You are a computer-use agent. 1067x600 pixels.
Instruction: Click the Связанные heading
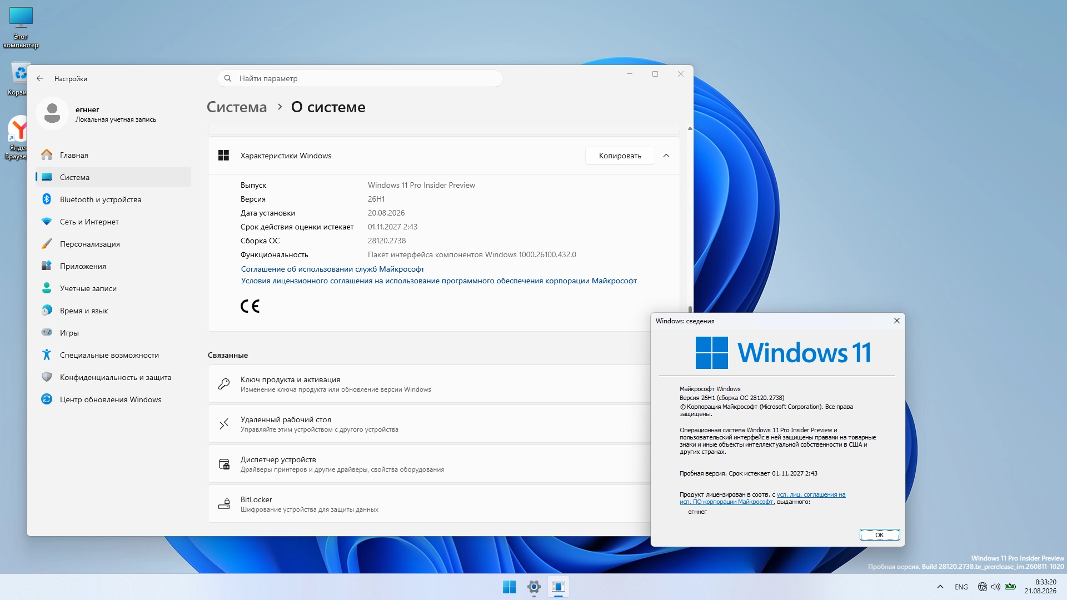pos(228,355)
